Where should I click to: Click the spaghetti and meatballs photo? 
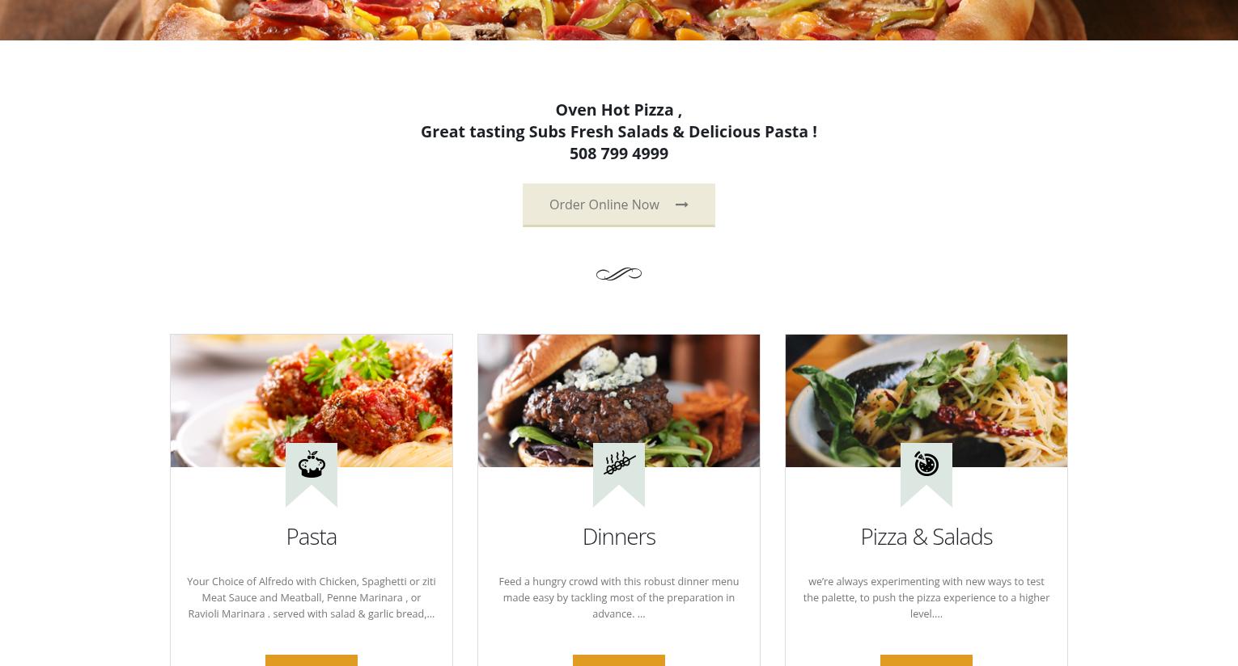click(x=312, y=401)
